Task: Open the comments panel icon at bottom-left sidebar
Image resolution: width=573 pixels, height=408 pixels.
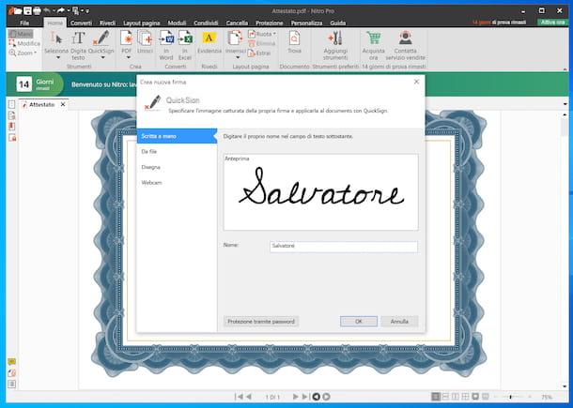Action: tap(11, 362)
